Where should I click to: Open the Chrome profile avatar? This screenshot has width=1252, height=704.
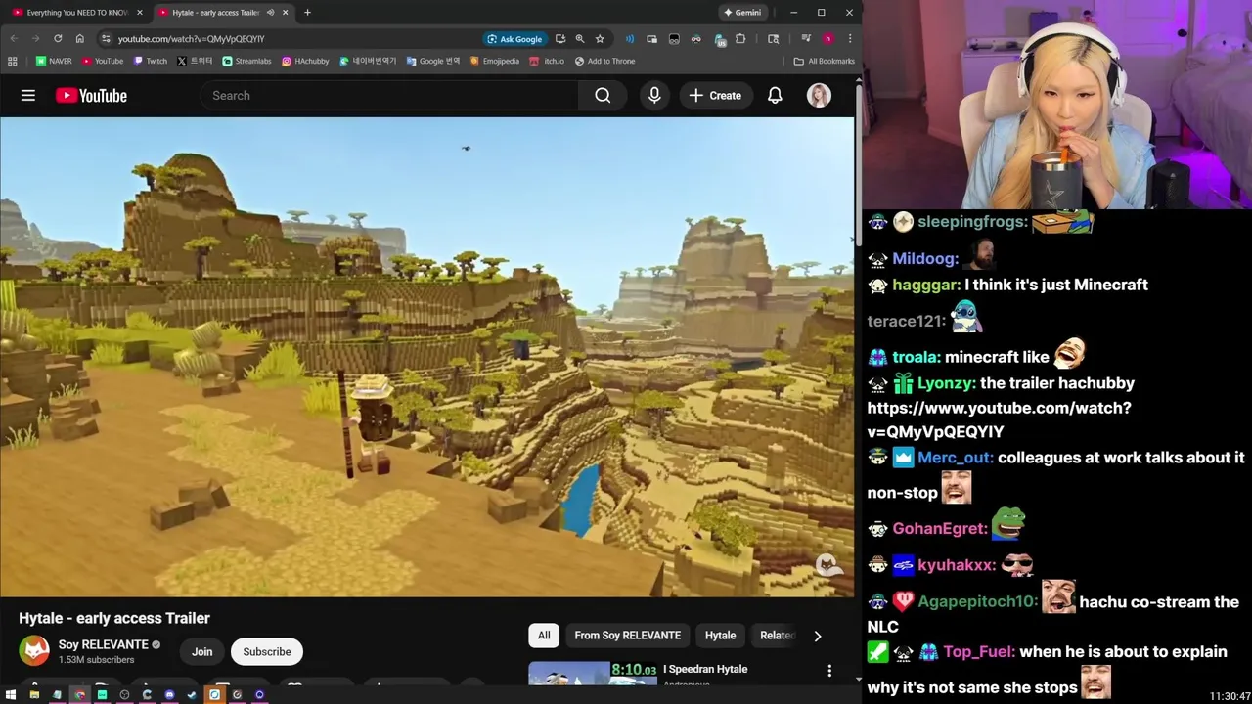tap(827, 39)
